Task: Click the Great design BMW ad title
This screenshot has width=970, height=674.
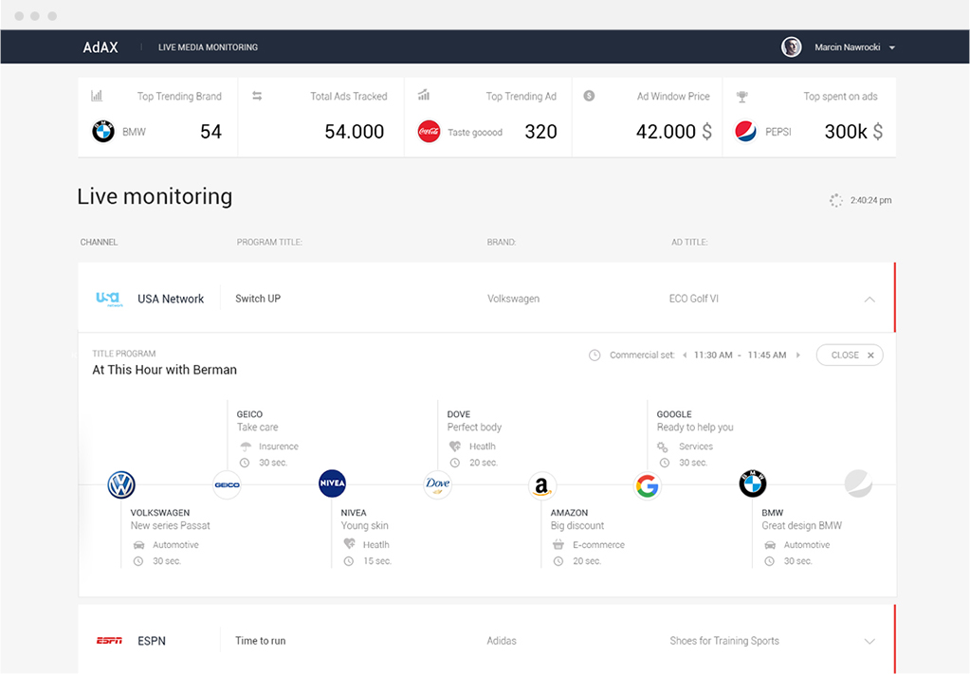Action: (x=802, y=525)
